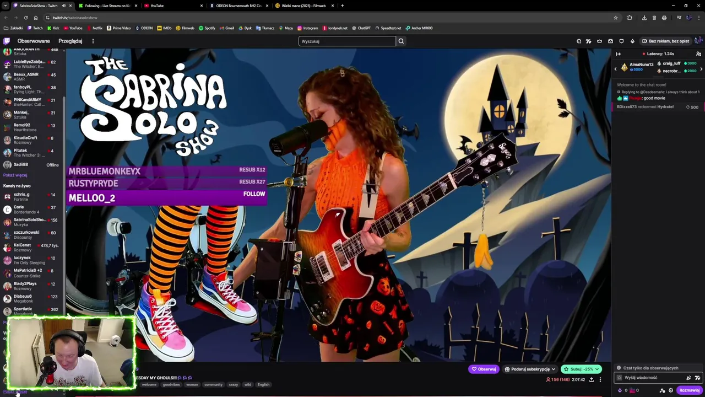Click Bez reklam, bez opłat button
This screenshot has height=397, width=705.
point(665,41)
